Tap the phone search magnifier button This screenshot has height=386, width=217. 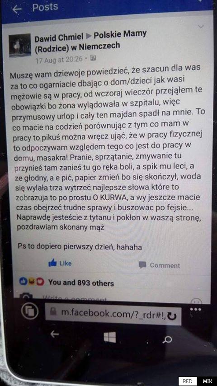click(167, 339)
